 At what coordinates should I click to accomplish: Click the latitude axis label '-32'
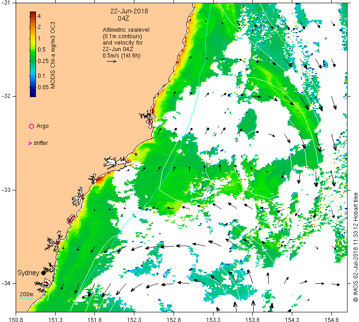coord(6,96)
